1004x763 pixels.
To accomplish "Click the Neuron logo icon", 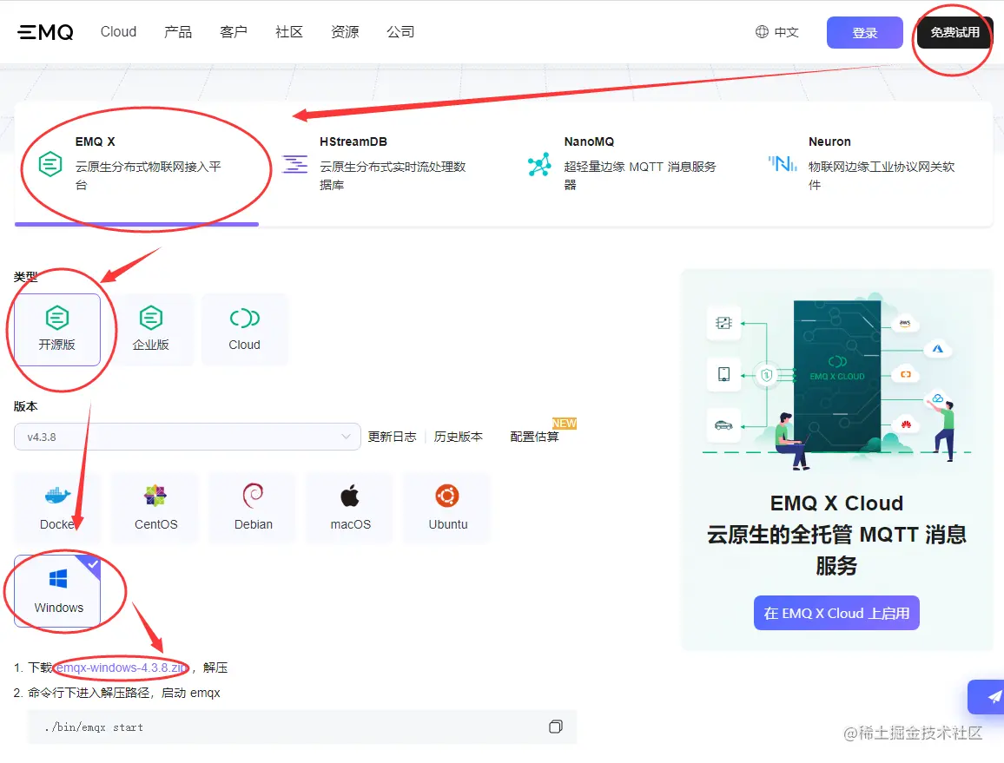I will click(x=783, y=164).
